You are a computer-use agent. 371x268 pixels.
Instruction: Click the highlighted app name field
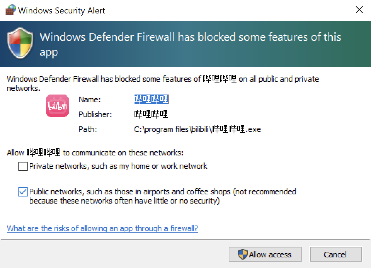coord(151,99)
